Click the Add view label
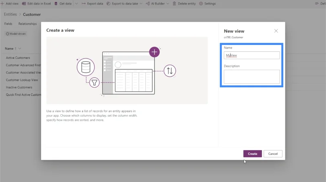The image size is (326, 182). click(x=12, y=4)
